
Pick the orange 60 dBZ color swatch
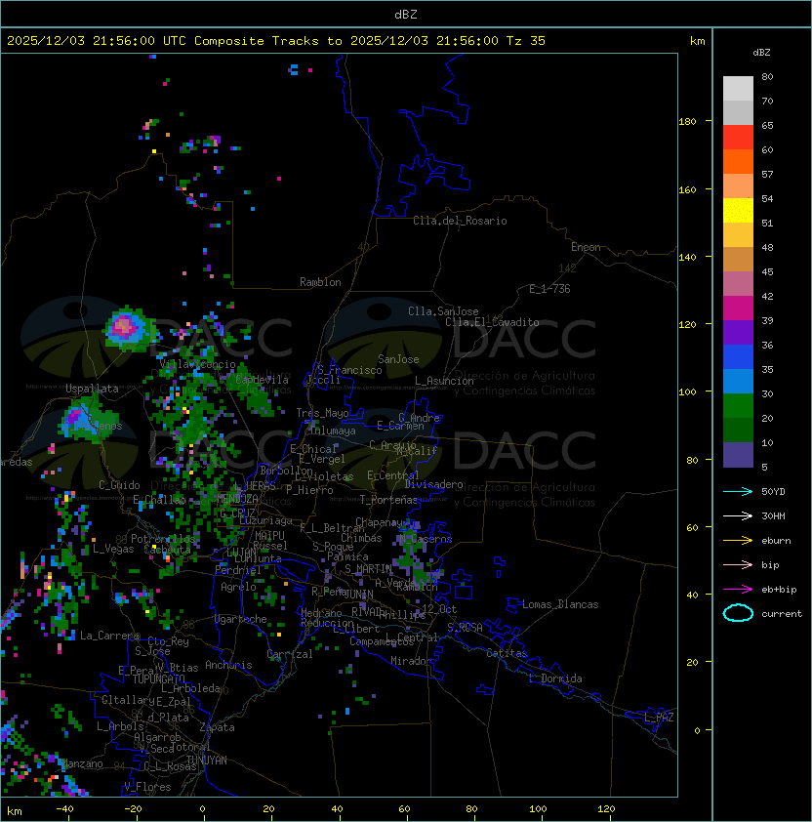(x=738, y=162)
